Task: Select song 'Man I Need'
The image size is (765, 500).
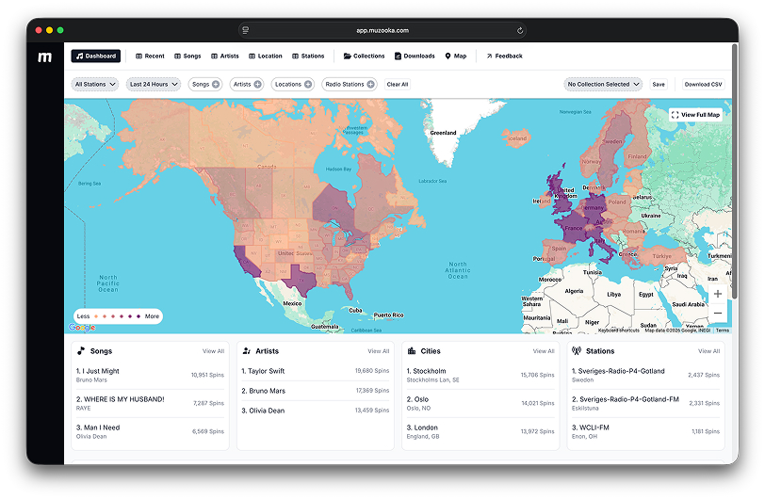Action: [150, 431]
